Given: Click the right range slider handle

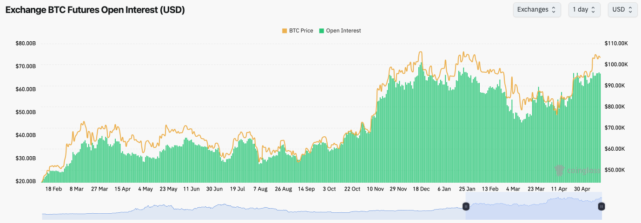Looking at the screenshot, I should [x=601, y=206].
